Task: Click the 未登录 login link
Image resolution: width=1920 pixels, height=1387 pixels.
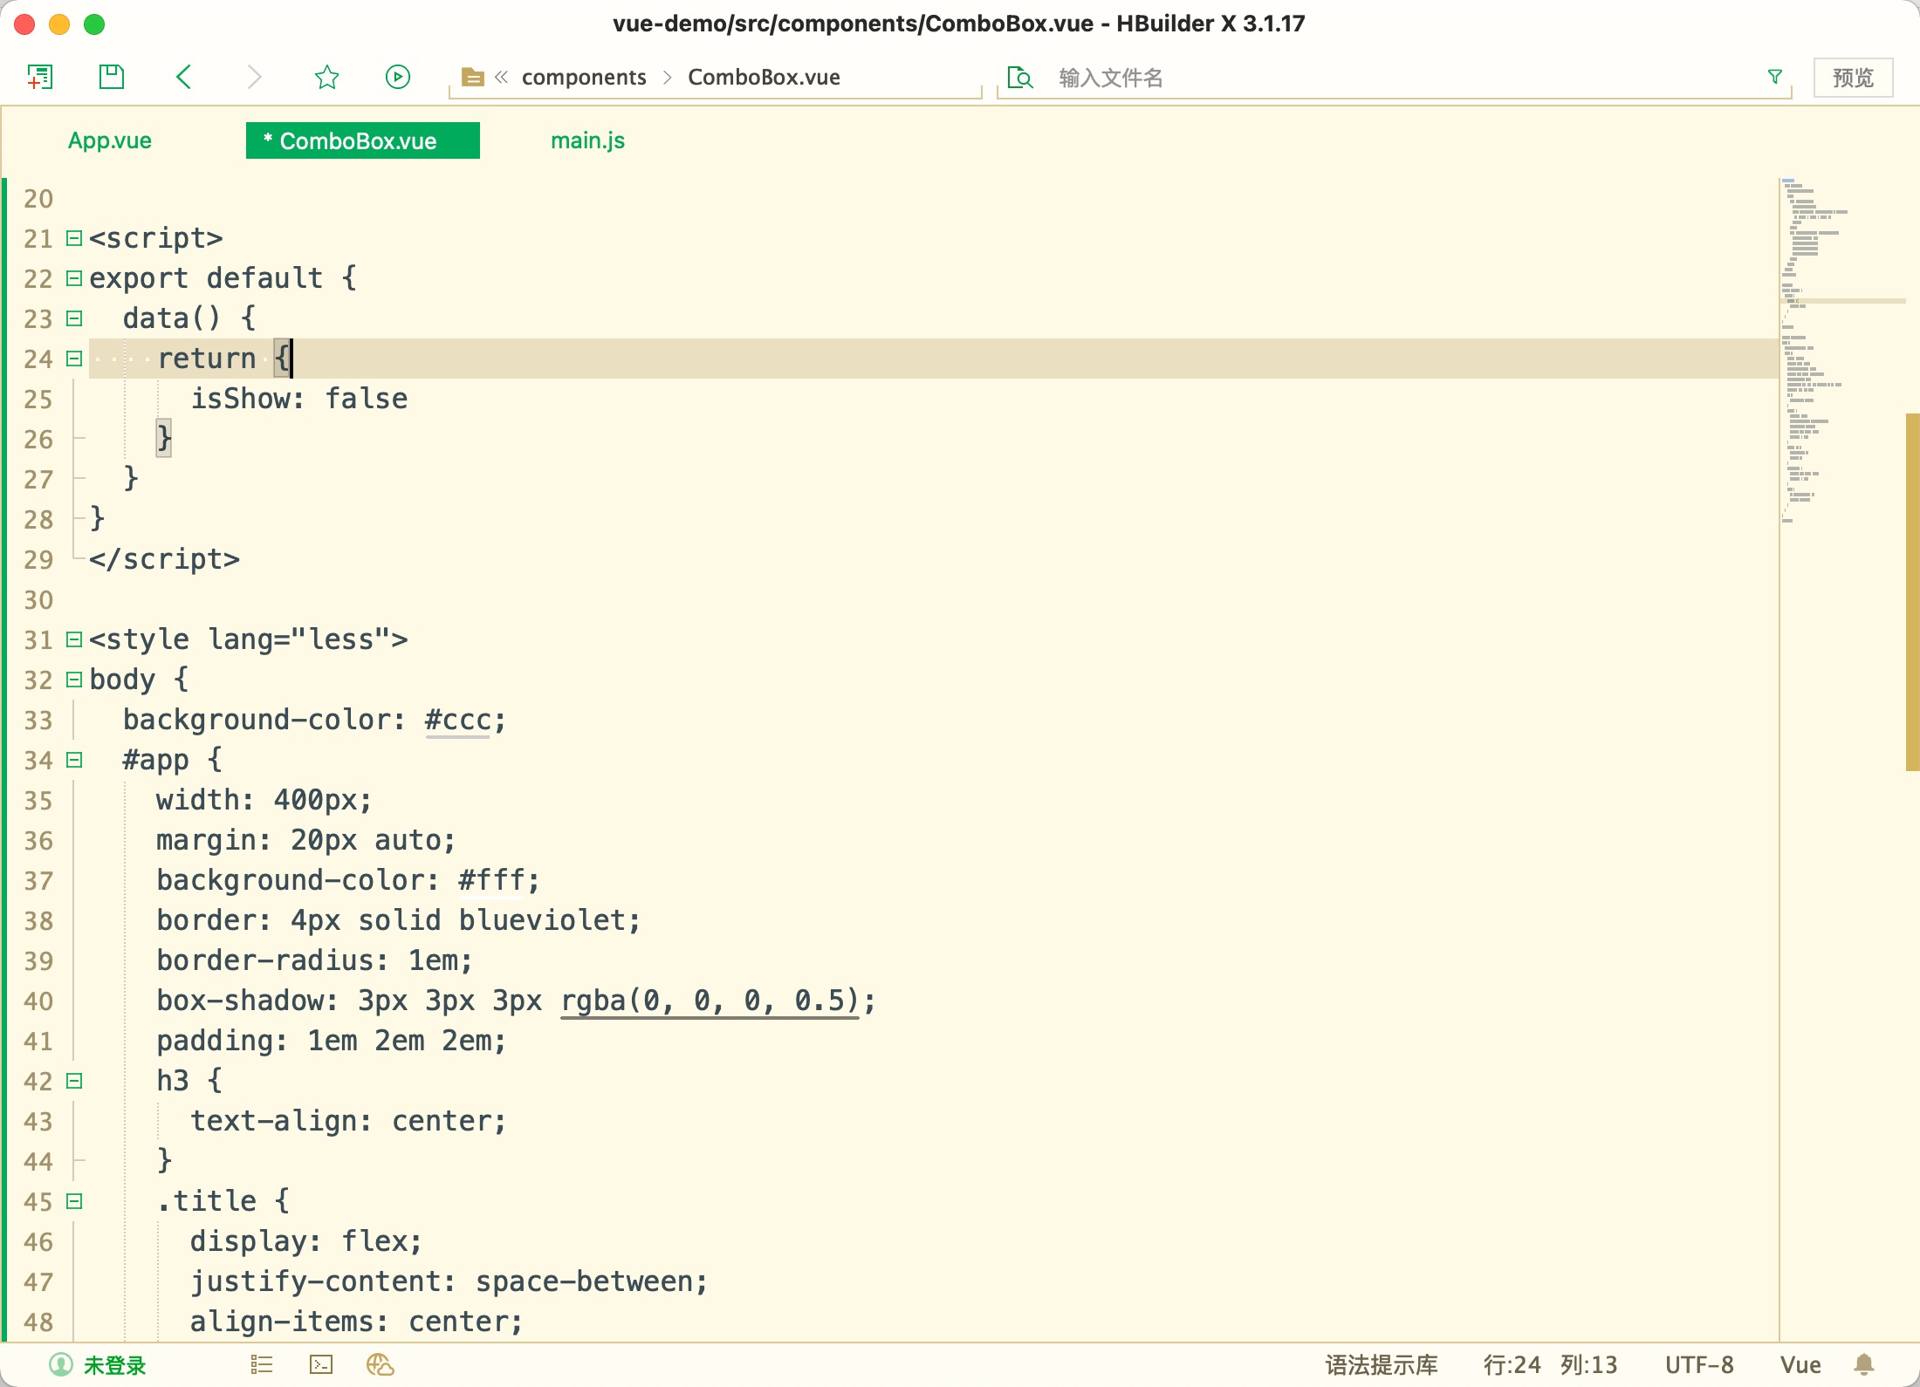Action: (113, 1365)
